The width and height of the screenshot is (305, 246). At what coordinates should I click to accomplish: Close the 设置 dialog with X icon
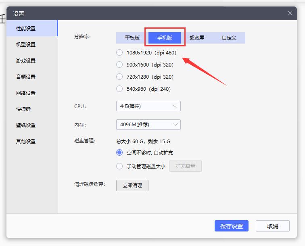290,13
